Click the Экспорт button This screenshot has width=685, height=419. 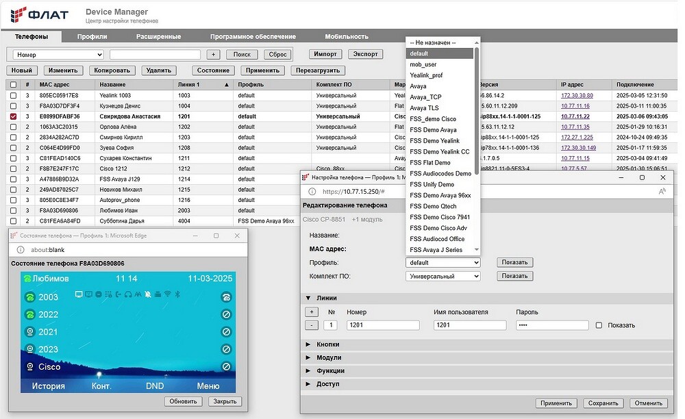pyautogui.click(x=365, y=54)
